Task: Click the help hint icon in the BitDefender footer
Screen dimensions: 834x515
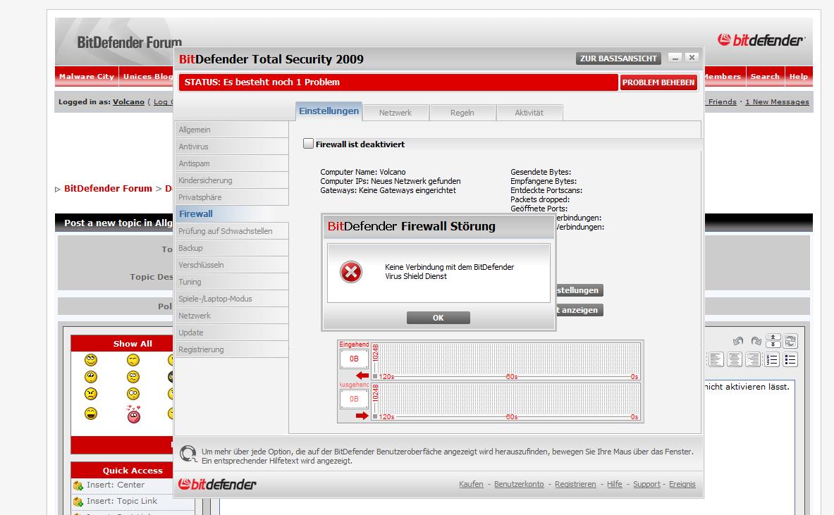Action: pos(188,454)
